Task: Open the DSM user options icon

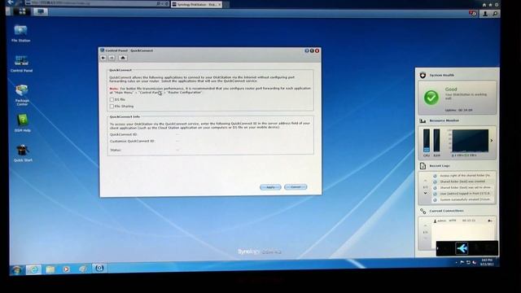Action: (x=485, y=14)
